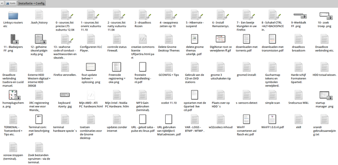Click the 'w32codecs inhoud' file name

point(221,127)
